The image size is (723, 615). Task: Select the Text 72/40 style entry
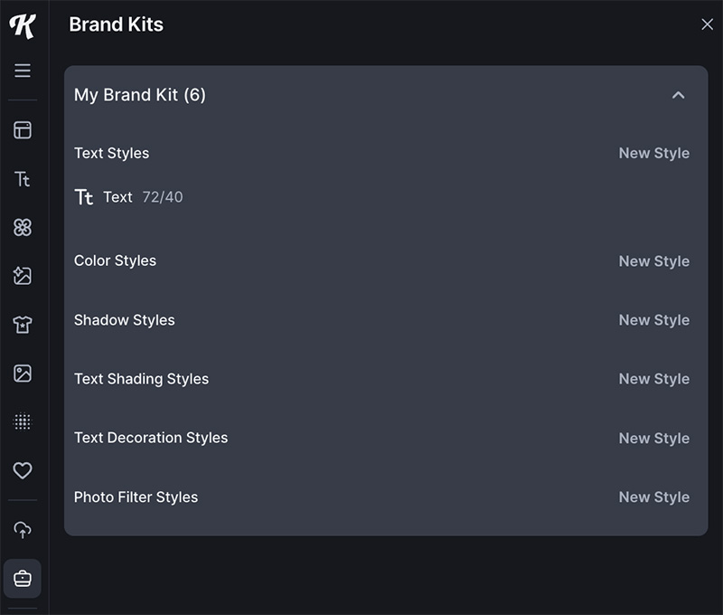point(130,196)
